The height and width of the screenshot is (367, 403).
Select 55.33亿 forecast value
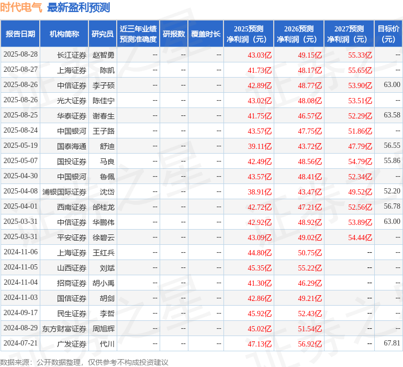[360, 55]
